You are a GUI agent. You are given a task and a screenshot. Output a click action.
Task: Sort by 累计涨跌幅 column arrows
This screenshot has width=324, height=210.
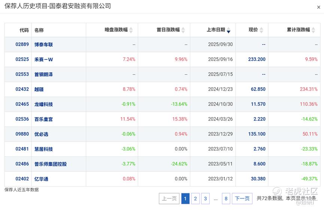coord(313,30)
